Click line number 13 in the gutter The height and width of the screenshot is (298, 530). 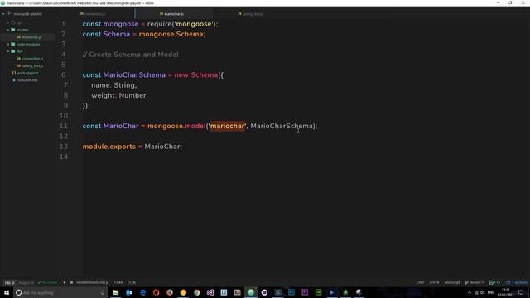pyautogui.click(x=64, y=147)
